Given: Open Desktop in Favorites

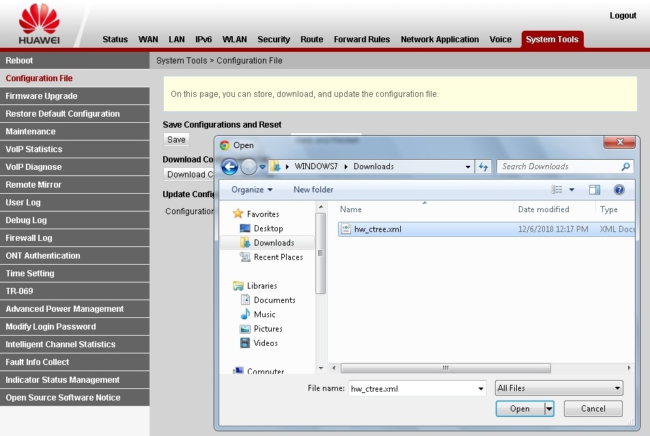Looking at the screenshot, I should pyautogui.click(x=268, y=229).
